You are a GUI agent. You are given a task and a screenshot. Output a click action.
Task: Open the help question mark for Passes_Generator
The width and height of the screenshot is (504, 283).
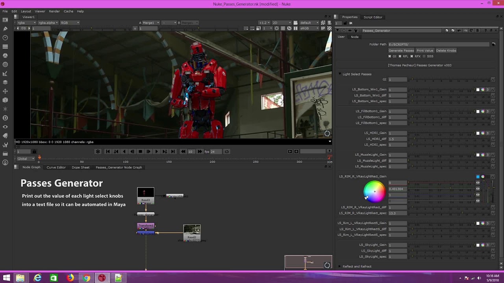(485, 31)
